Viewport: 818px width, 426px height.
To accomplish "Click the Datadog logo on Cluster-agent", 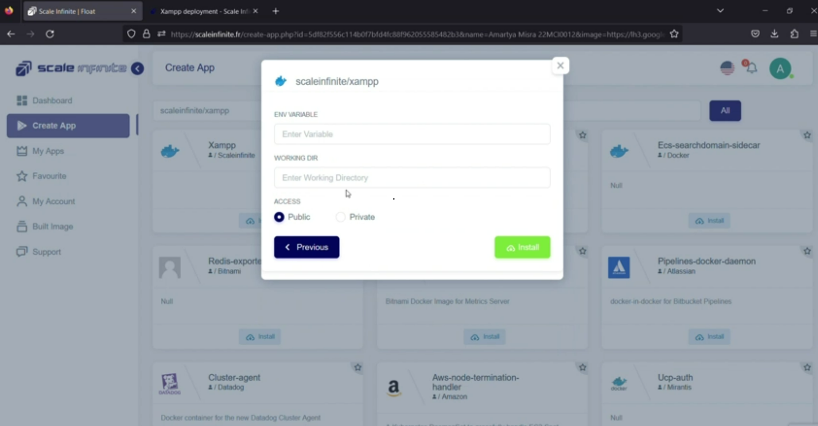I will [x=170, y=384].
